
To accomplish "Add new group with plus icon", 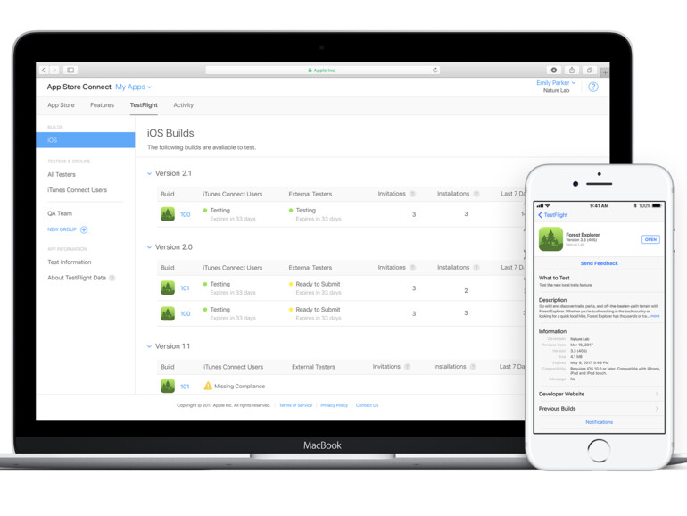I will 84,229.
